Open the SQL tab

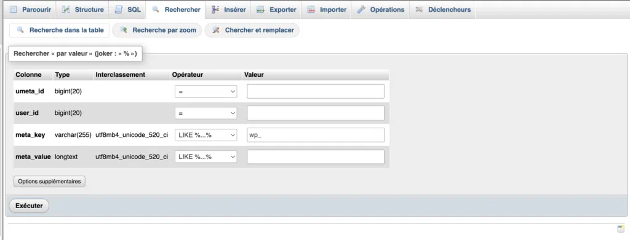point(127,10)
